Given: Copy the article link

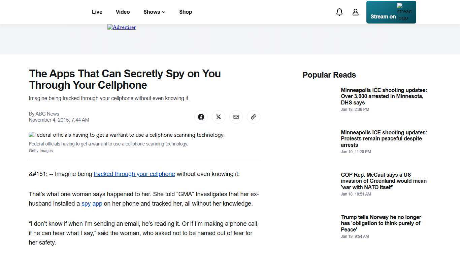Looking at the screenshot, I should [x=254, y=117].
